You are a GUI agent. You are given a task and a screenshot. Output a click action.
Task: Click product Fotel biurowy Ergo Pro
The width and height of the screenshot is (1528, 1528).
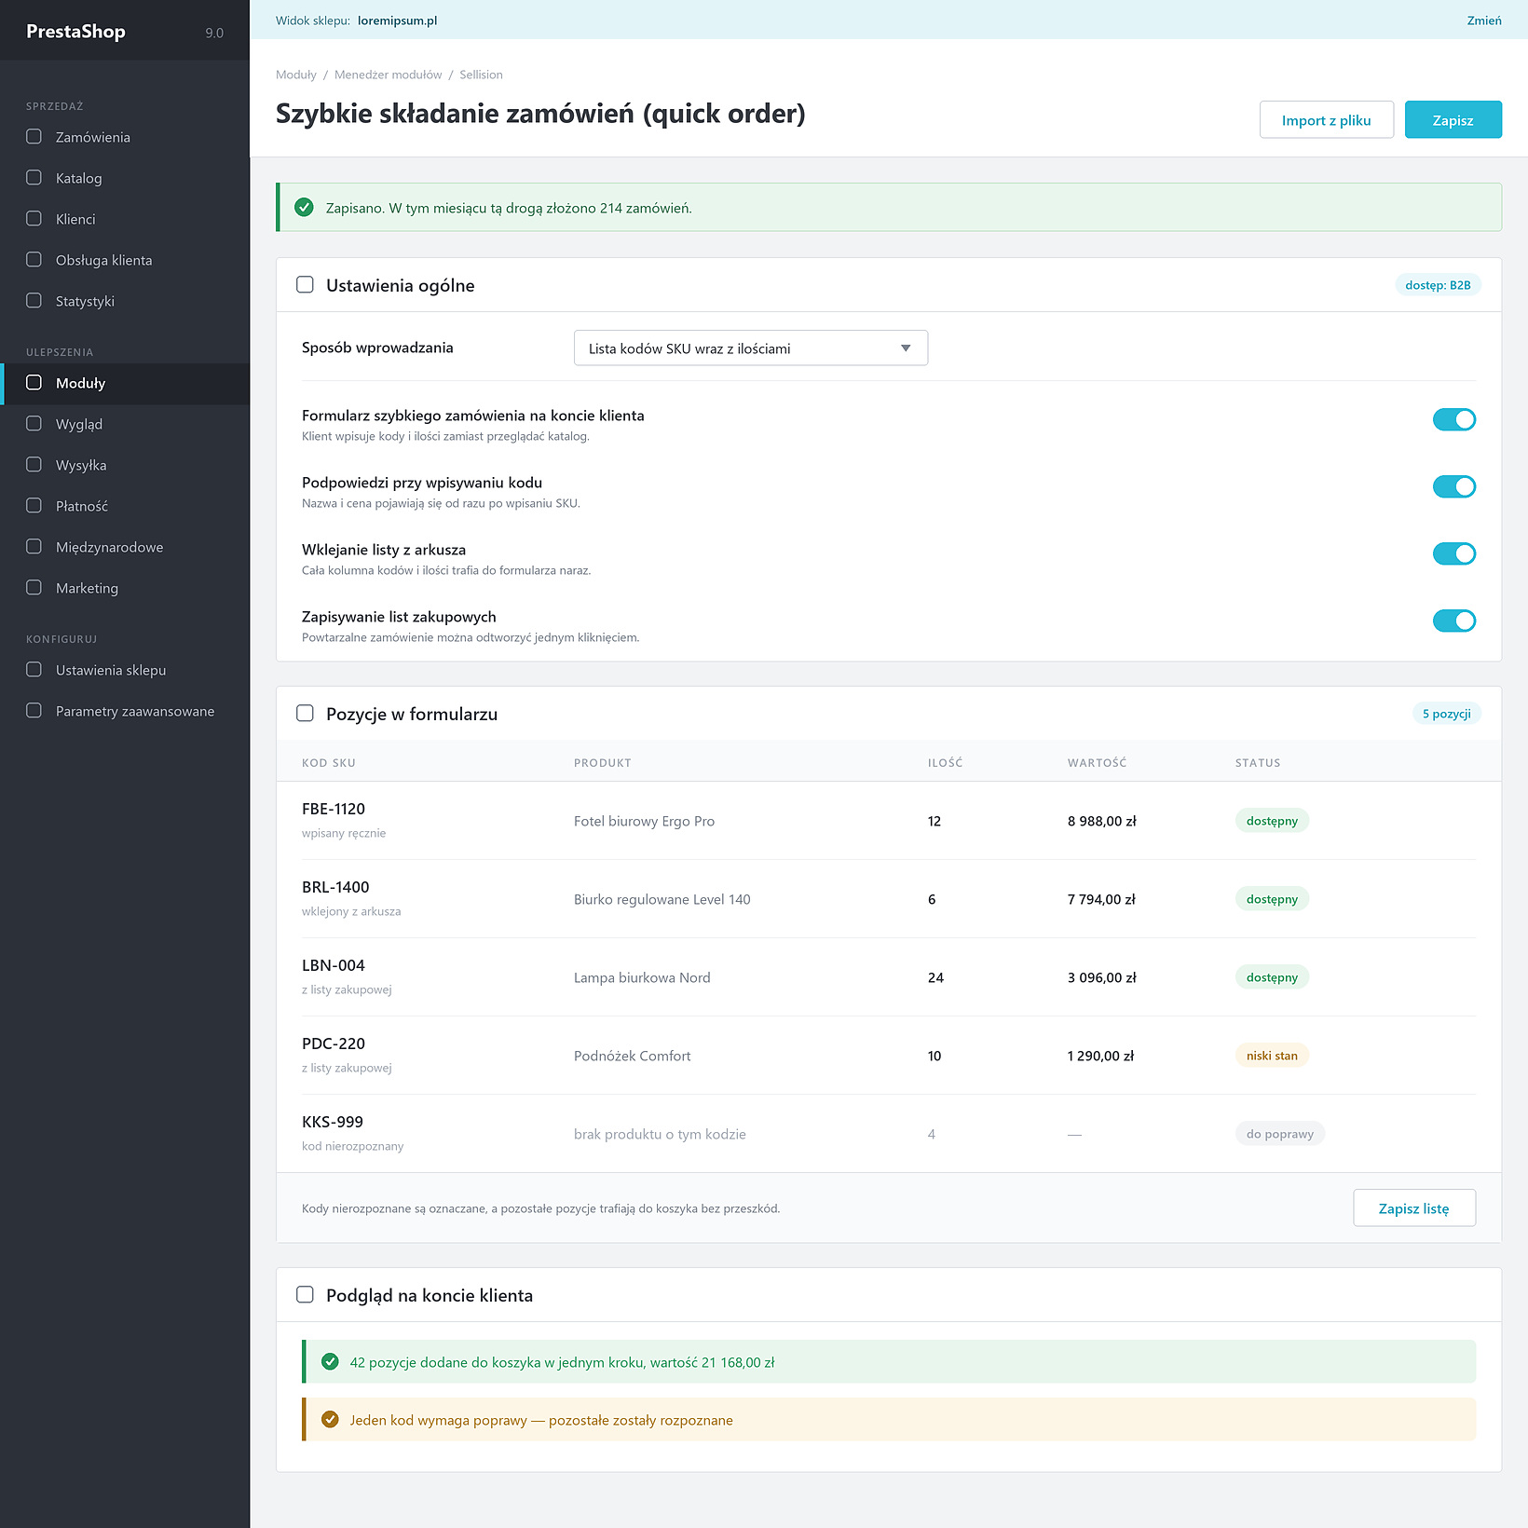644,821
